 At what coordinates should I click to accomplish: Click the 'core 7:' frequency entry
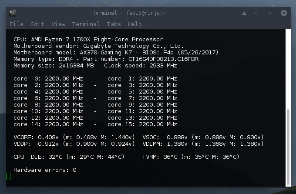[142, 98]
